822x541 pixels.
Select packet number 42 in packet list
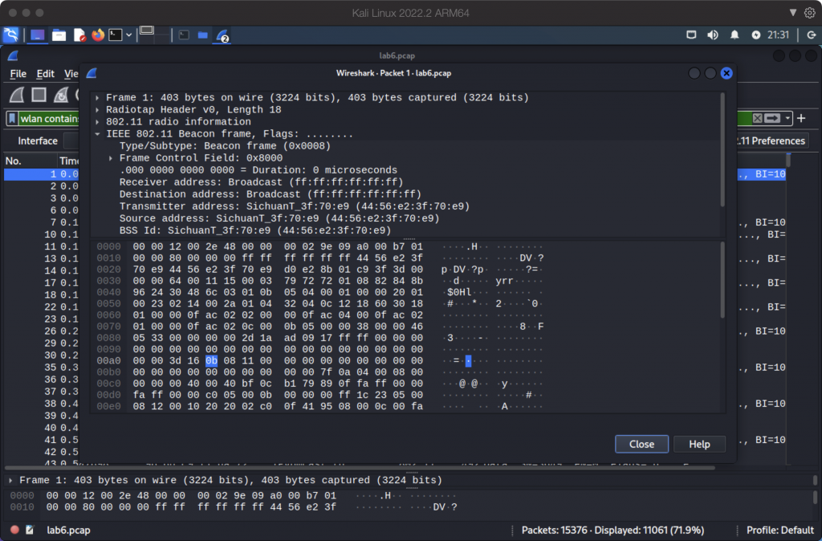tap(42, 451)
